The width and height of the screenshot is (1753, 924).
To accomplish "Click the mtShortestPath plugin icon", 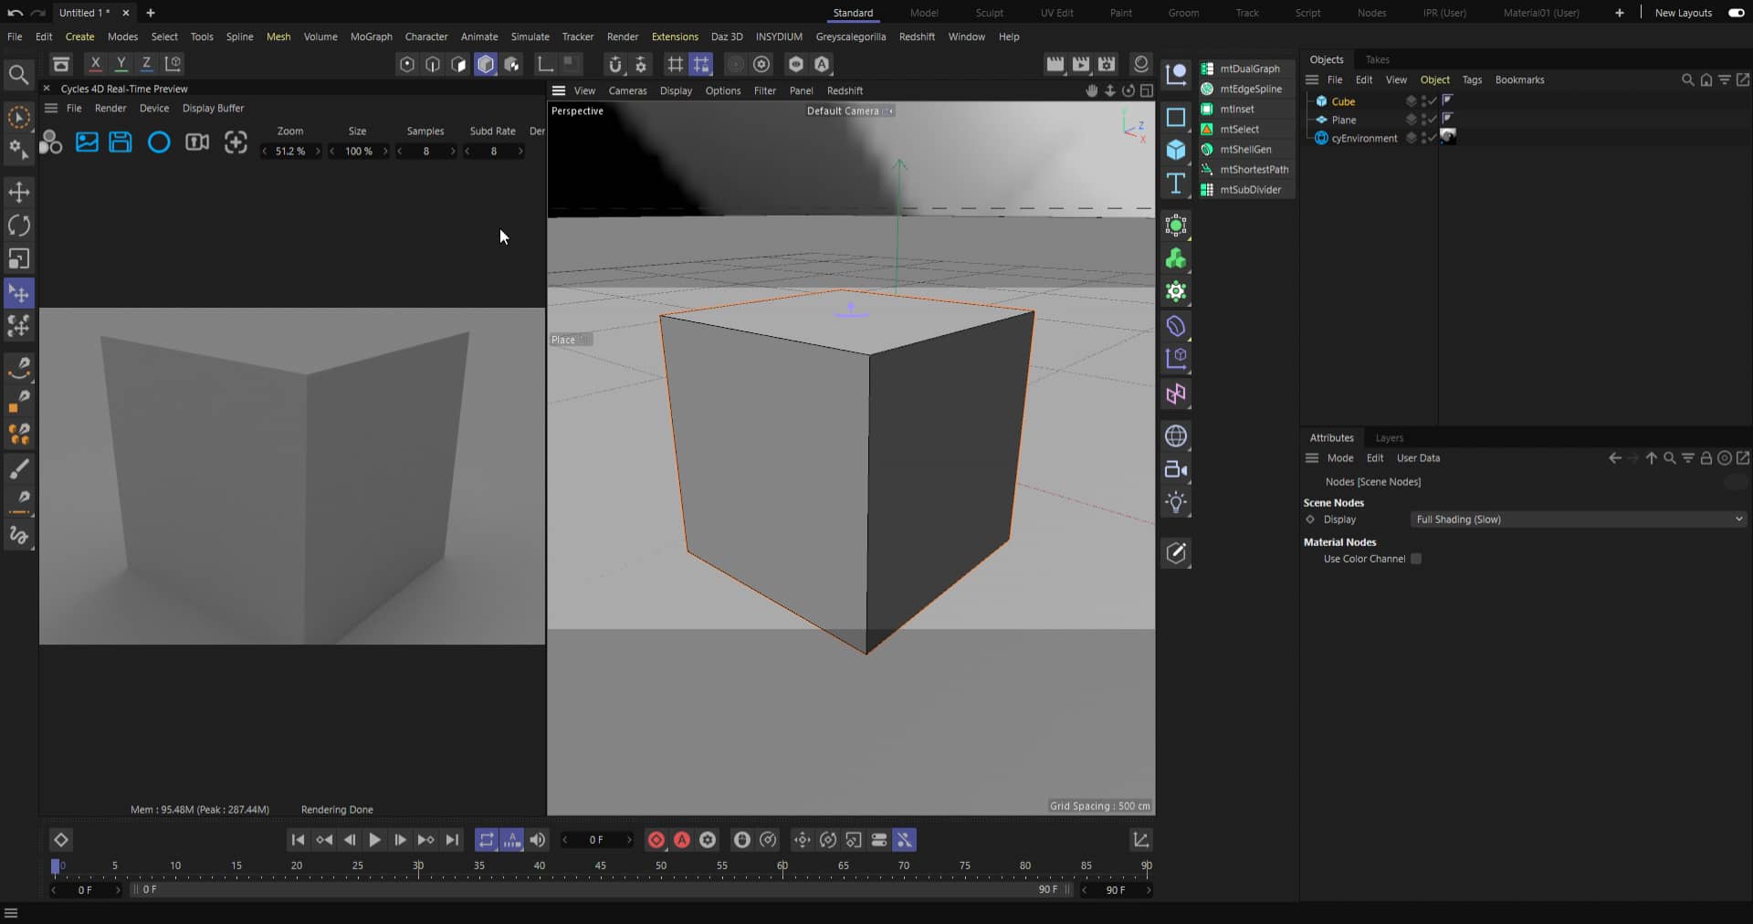I will [x=1205, y=170].
